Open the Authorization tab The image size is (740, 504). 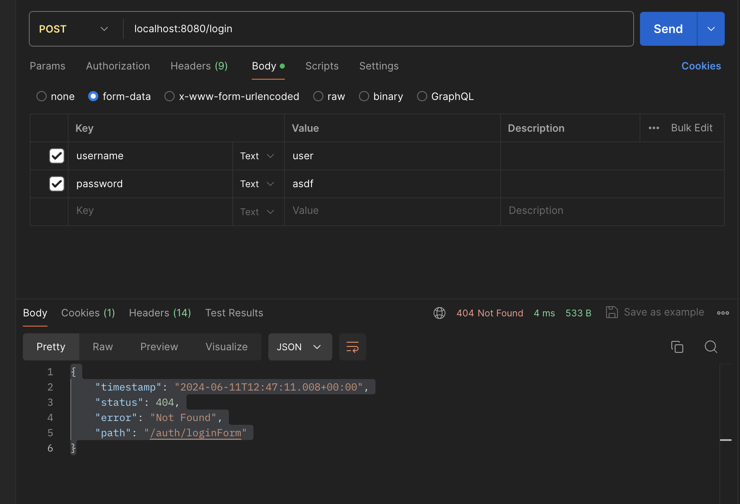[x=118, y=66]
